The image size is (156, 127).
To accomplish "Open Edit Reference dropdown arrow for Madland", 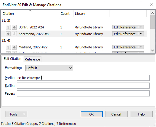I will [141, 47].
